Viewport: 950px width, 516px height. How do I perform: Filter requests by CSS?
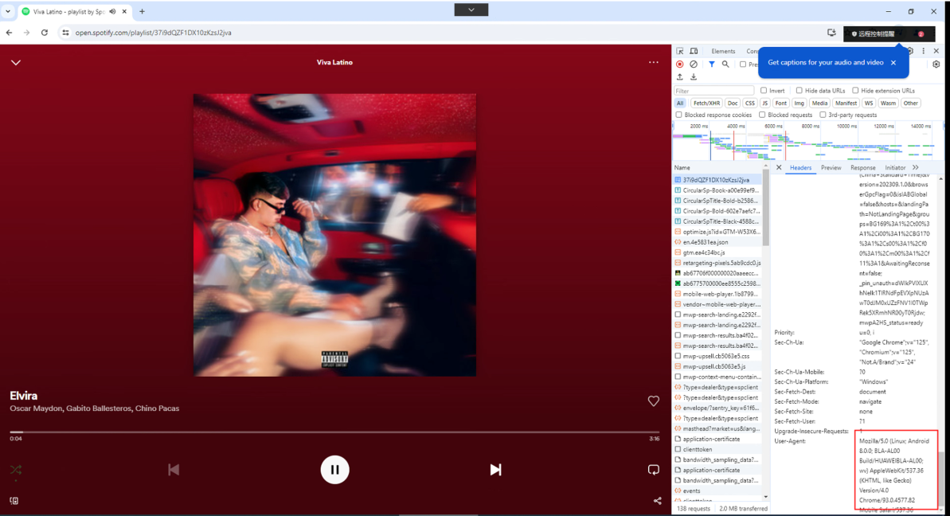(750, 103)
